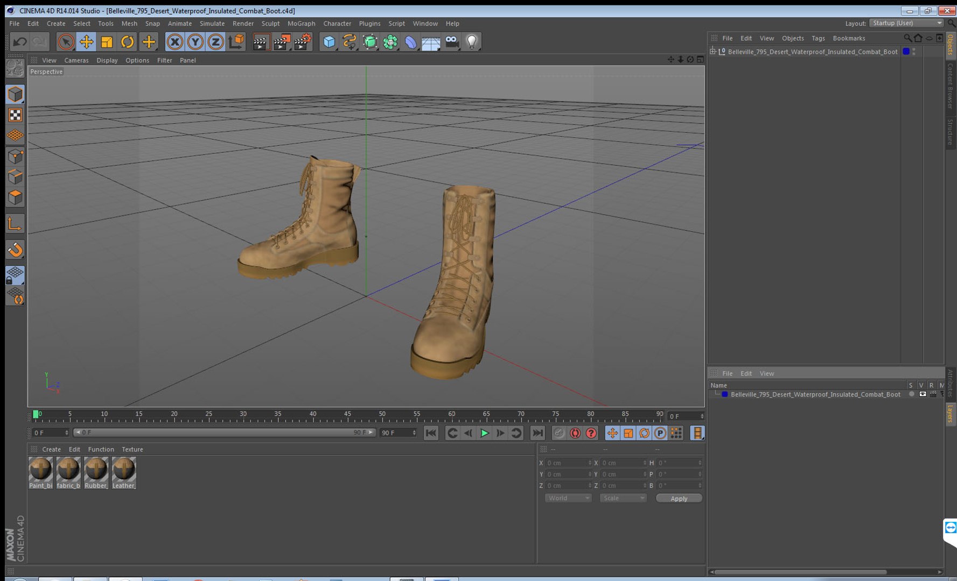The width and height of the screenshot is (957, 581).
Task: Toggle layer visibility eye for Belleville layer
Action: (923, 394)
